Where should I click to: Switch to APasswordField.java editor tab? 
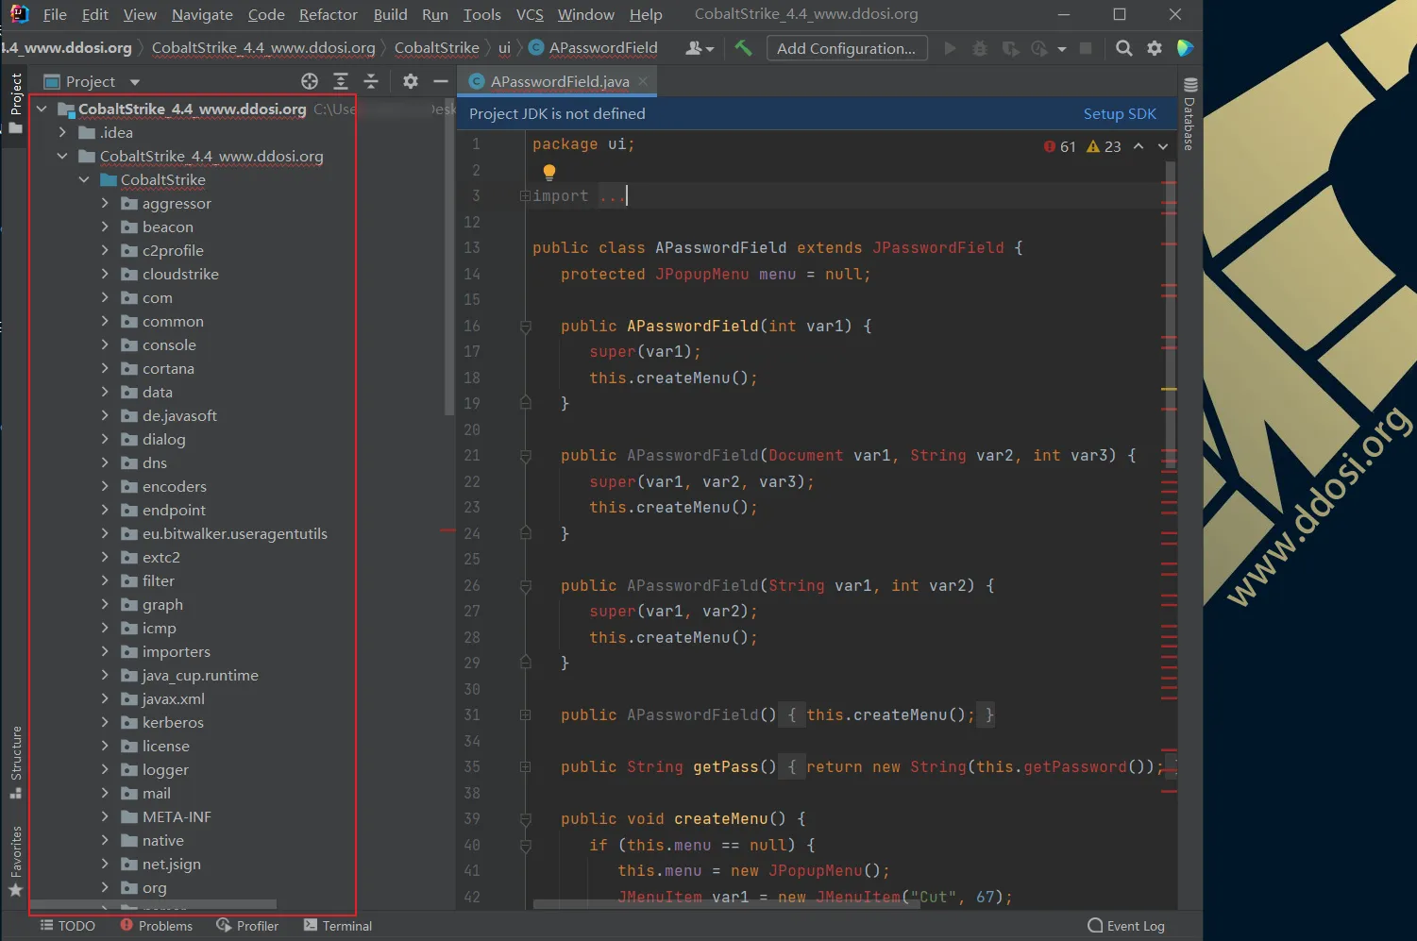560,81
